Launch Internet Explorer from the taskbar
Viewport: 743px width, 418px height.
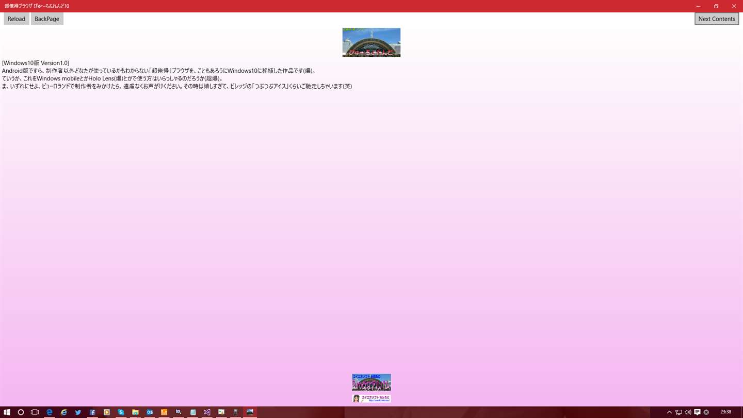click(x=64, y=412)
